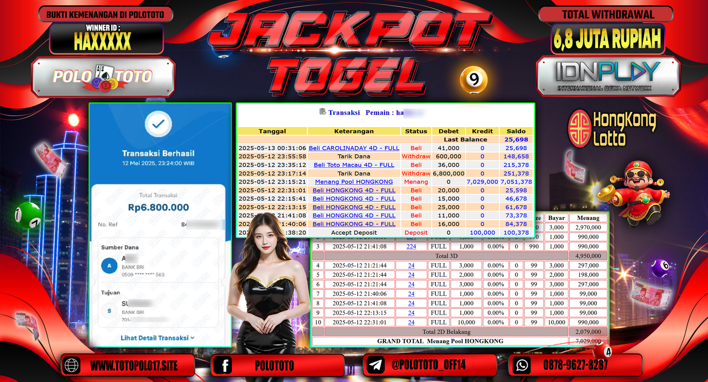Click the 2,079,000 Total 2D amount

tap(589, 331)
